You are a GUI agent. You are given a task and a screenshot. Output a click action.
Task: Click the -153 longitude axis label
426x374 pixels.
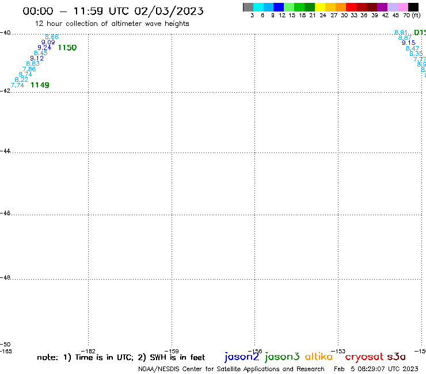[x=338, y=351]
